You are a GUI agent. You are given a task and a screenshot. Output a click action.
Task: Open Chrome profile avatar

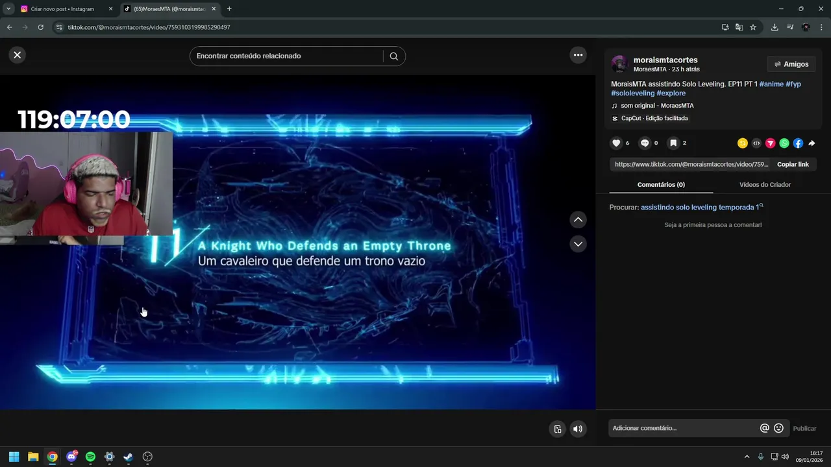click(x=806, y=27)
